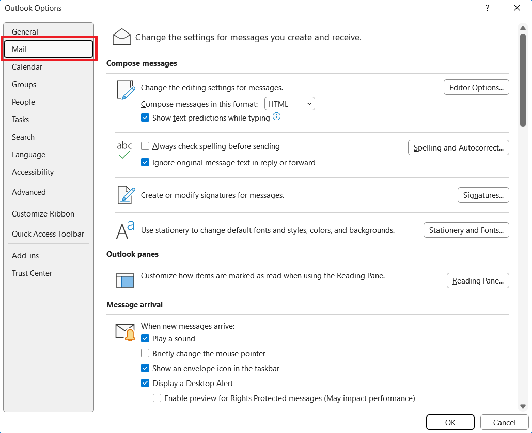The image size is (532, 433).
Task: Select Customize Ribbon in sidebar
Action: (x=49, y=213)
